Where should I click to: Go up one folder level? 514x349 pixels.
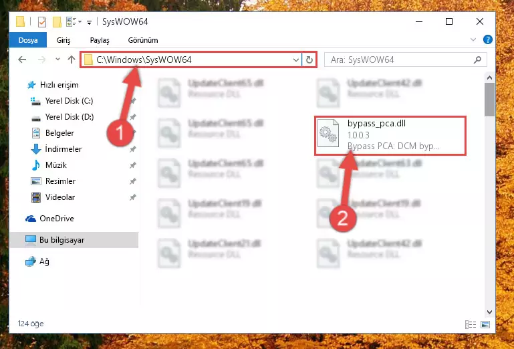[x=72, y=60]
